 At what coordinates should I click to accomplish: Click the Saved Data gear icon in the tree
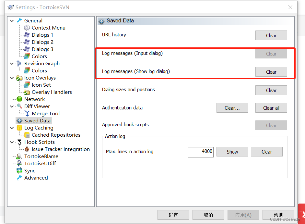[x=19, y=120]
